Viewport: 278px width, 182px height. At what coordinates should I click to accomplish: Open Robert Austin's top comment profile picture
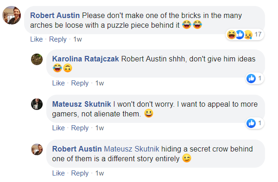(12, 15)
